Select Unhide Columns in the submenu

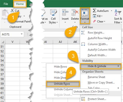coord(63,89)
